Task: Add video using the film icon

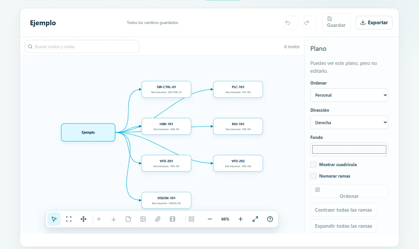Action: click(x=173, y=219)
